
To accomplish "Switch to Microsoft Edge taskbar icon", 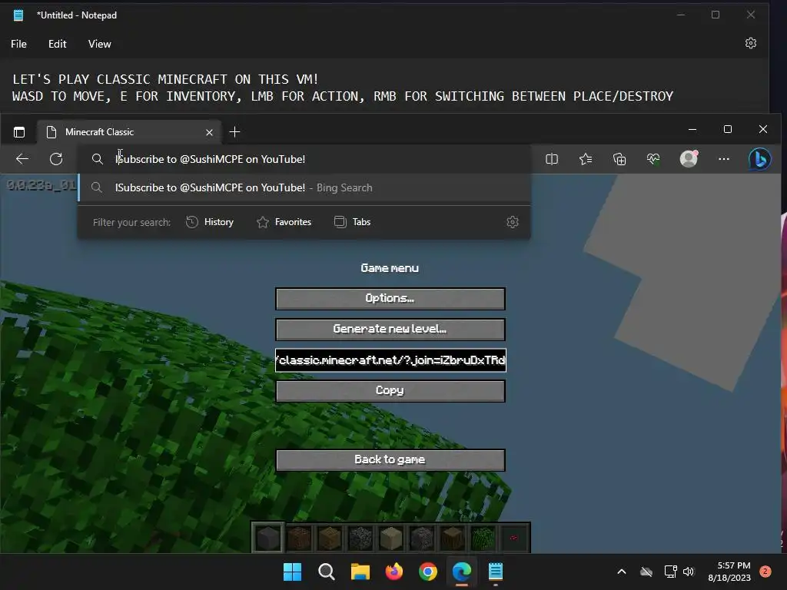I will pyautogui.click(x=462, y=572).
